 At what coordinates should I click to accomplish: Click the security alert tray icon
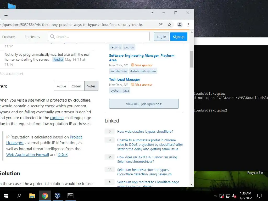(x=222, y=196)
